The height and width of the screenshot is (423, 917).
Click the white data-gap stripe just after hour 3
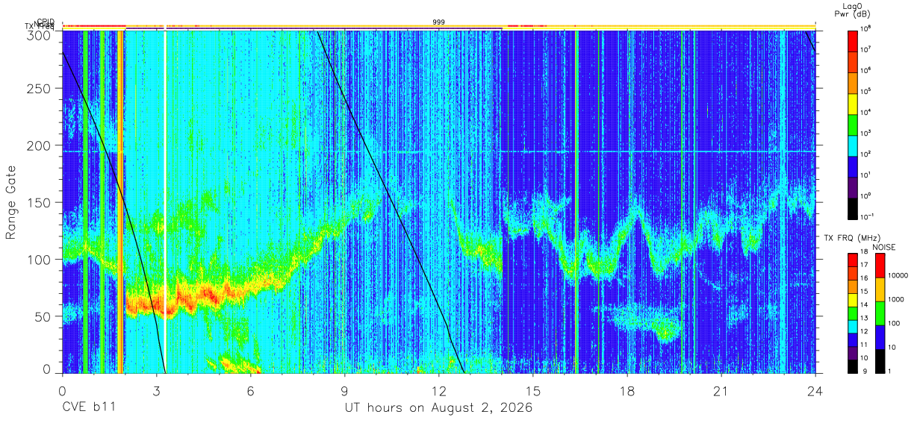tap(165, 201)
